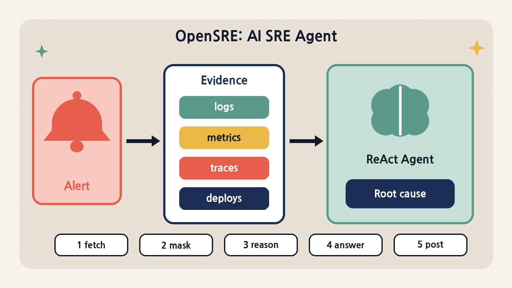The width and height of the screenshot is (512, 288).
Task: Select the logs evidence pill
Action: [224, 107]
